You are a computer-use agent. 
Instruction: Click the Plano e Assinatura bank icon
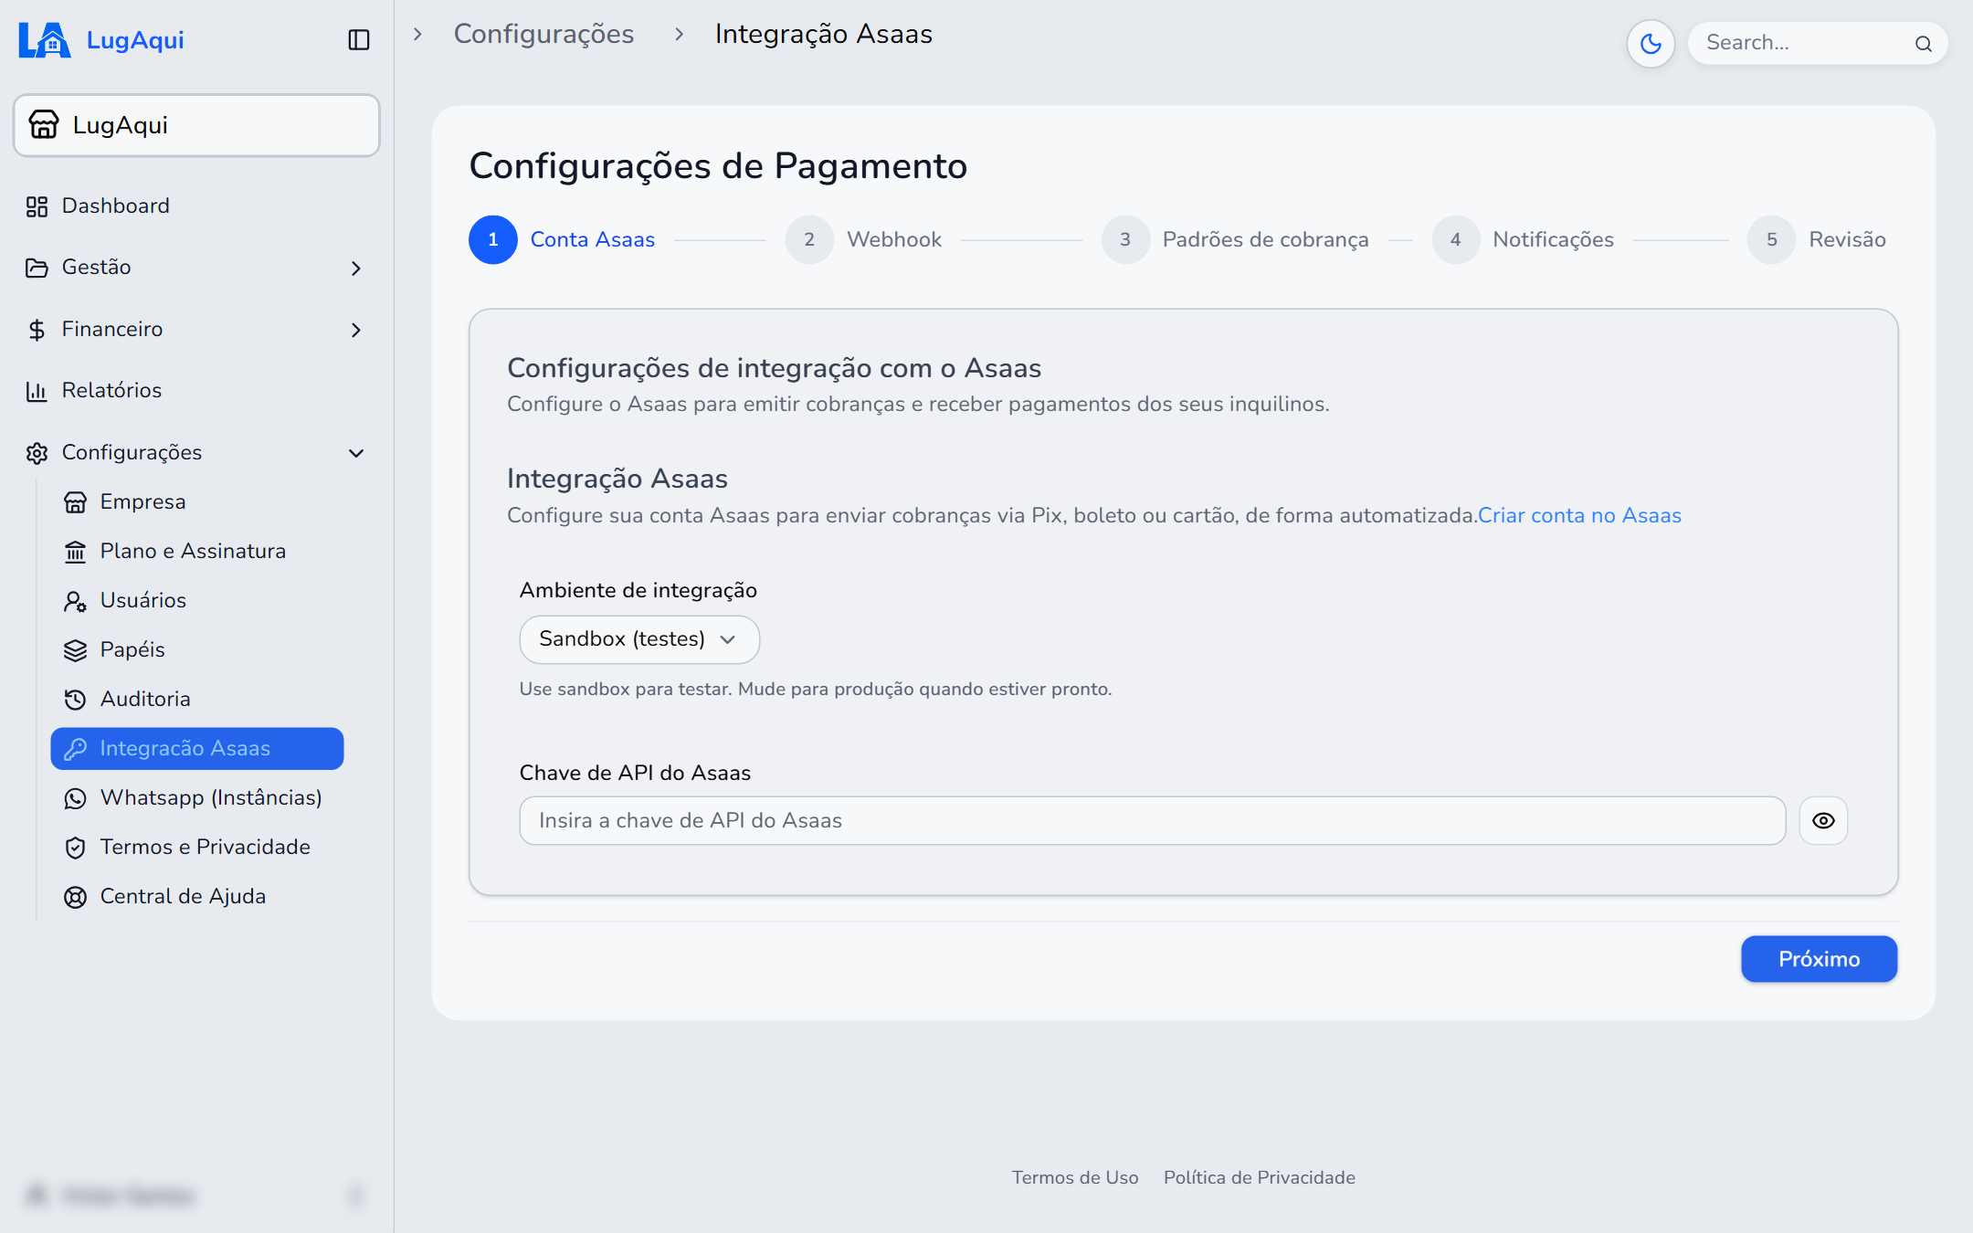coord(75,552)
